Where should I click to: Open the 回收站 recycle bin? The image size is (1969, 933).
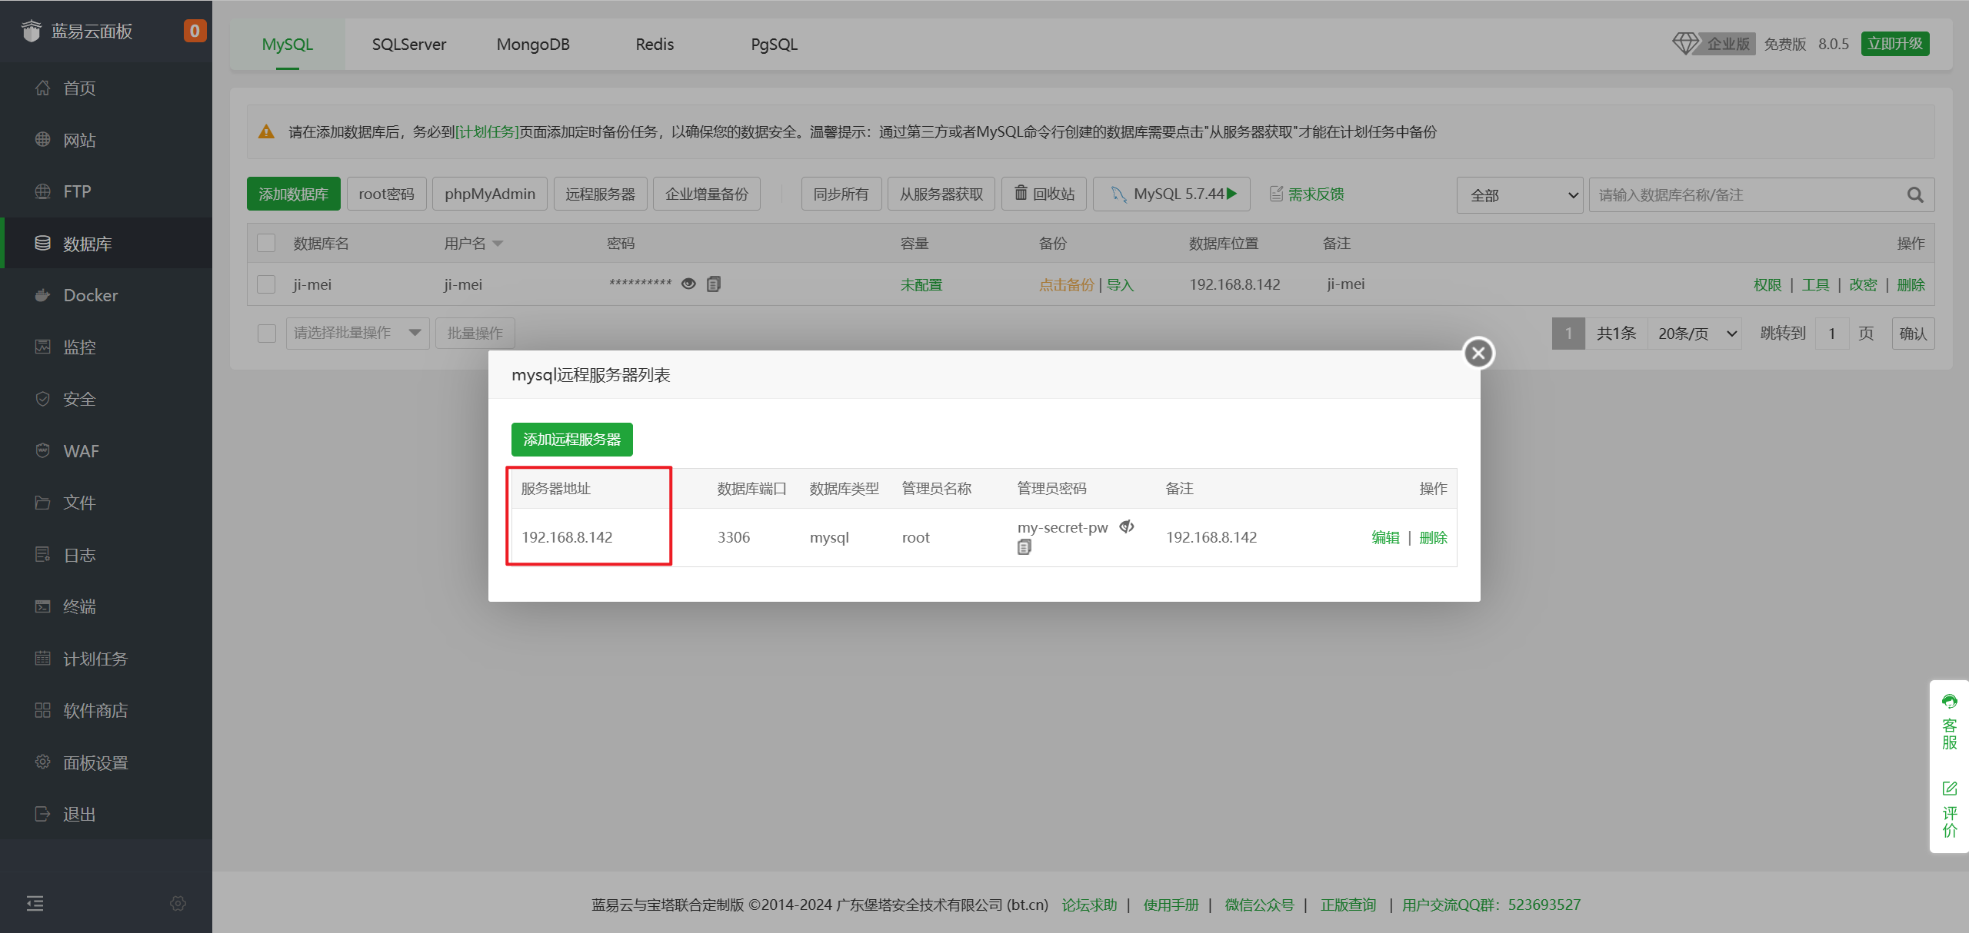(x=1044, y=194)
